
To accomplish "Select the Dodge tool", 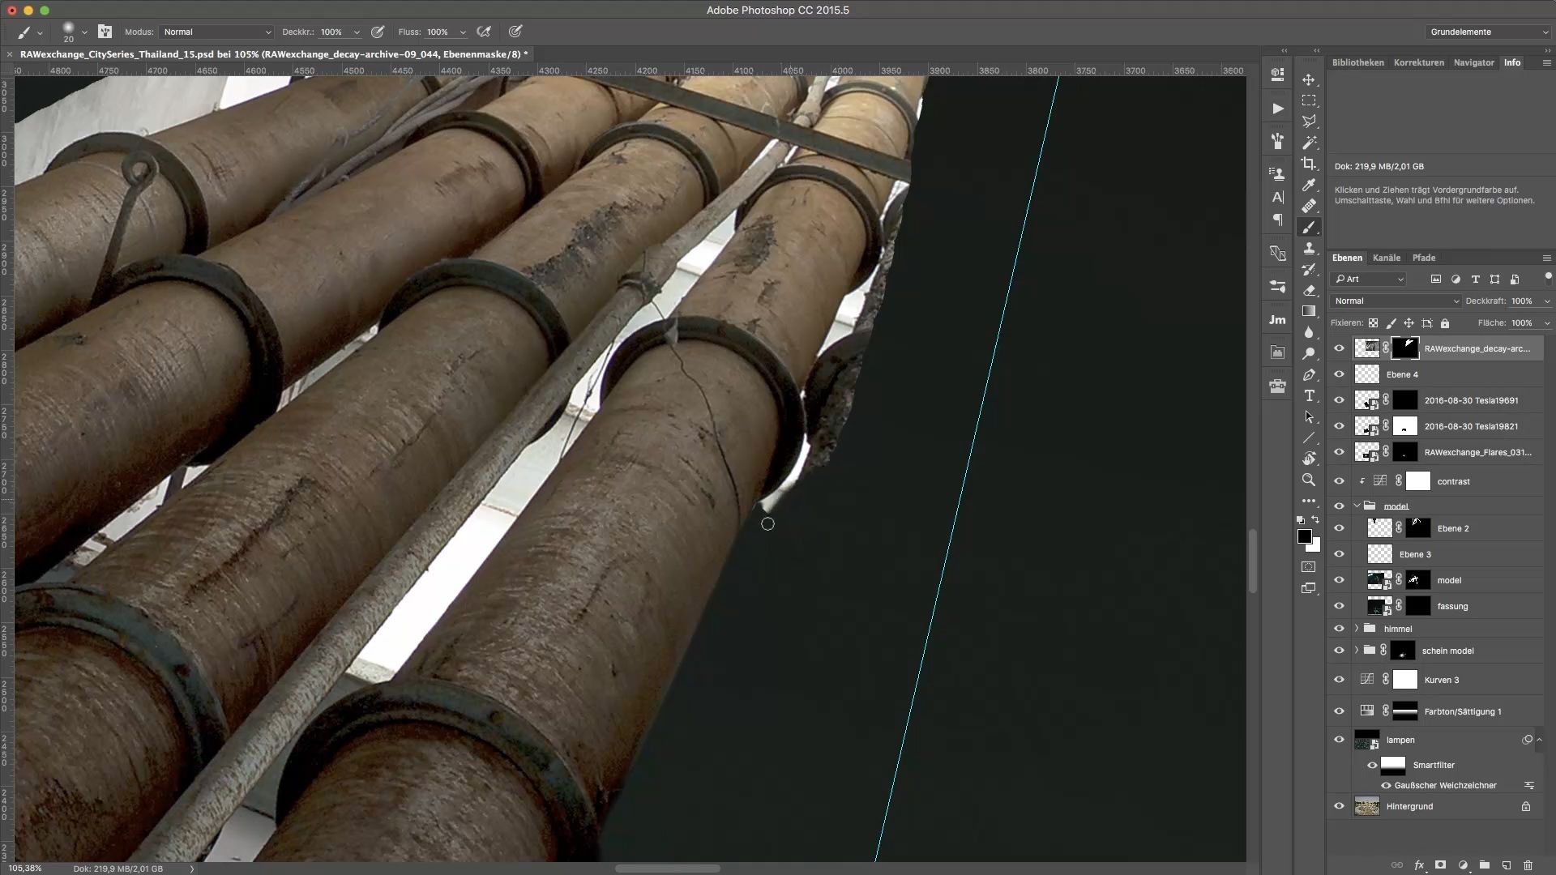I will coord(1309,353).
